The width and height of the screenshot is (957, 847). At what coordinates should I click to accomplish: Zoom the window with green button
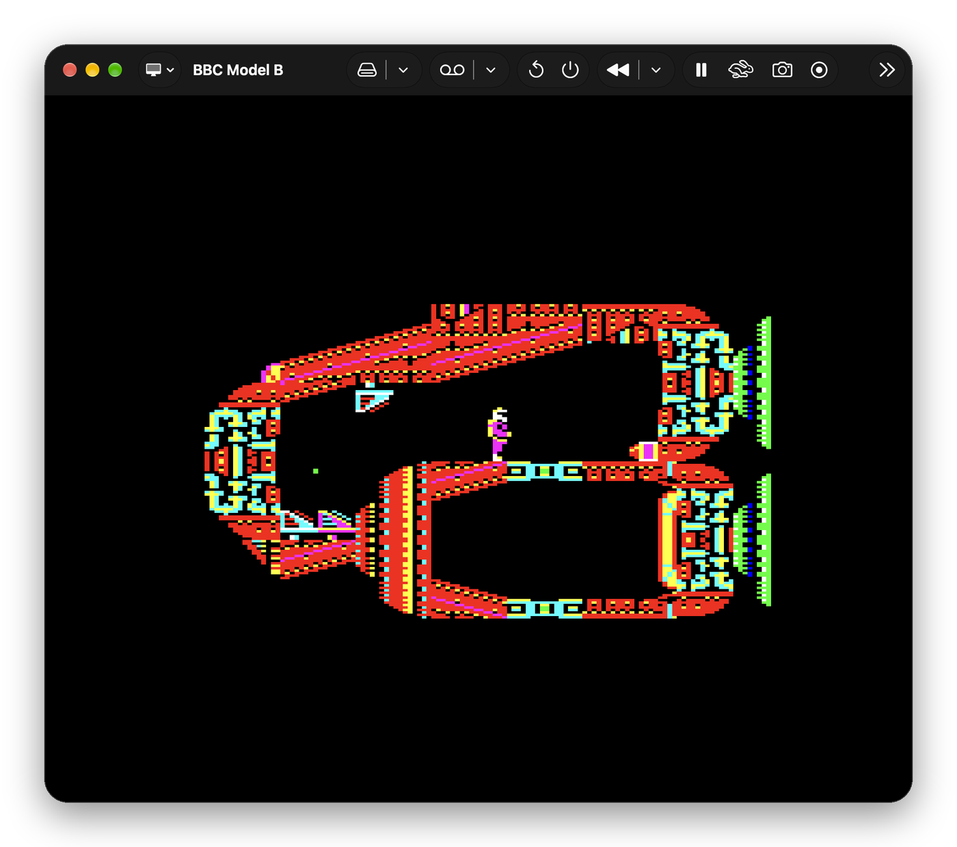pos(115,70)
